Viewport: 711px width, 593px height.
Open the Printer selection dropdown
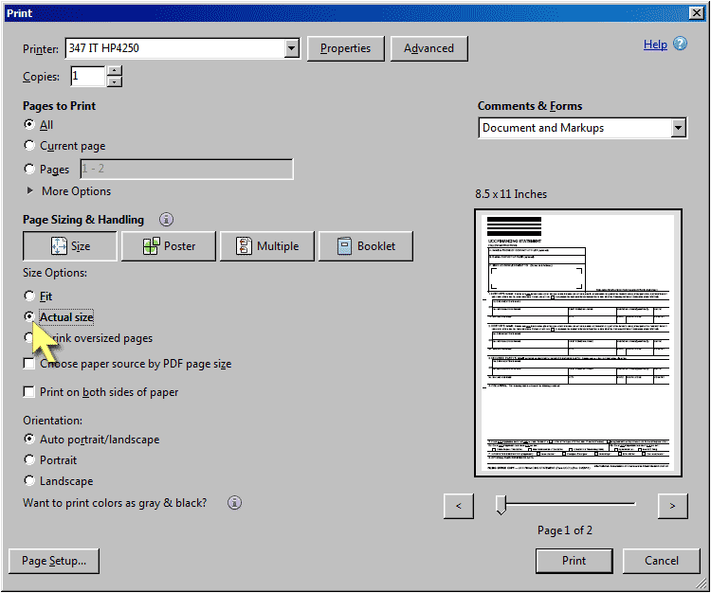pos(291,48)
